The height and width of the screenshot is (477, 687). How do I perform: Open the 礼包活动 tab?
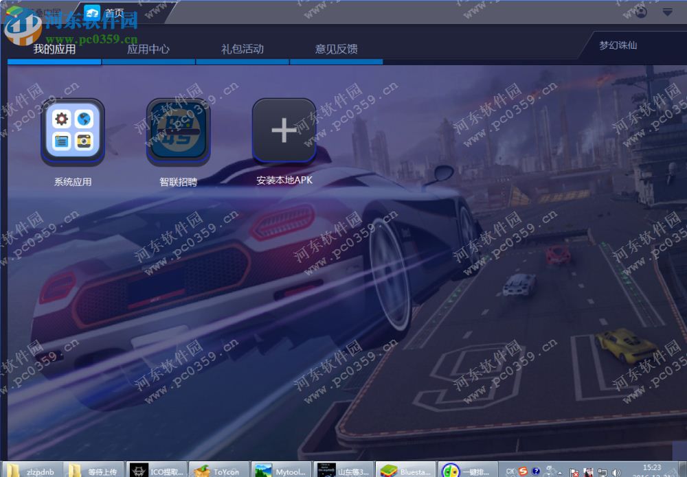(x=243, y=49)
